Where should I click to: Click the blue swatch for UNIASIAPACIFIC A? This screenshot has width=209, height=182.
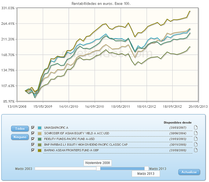40,128
